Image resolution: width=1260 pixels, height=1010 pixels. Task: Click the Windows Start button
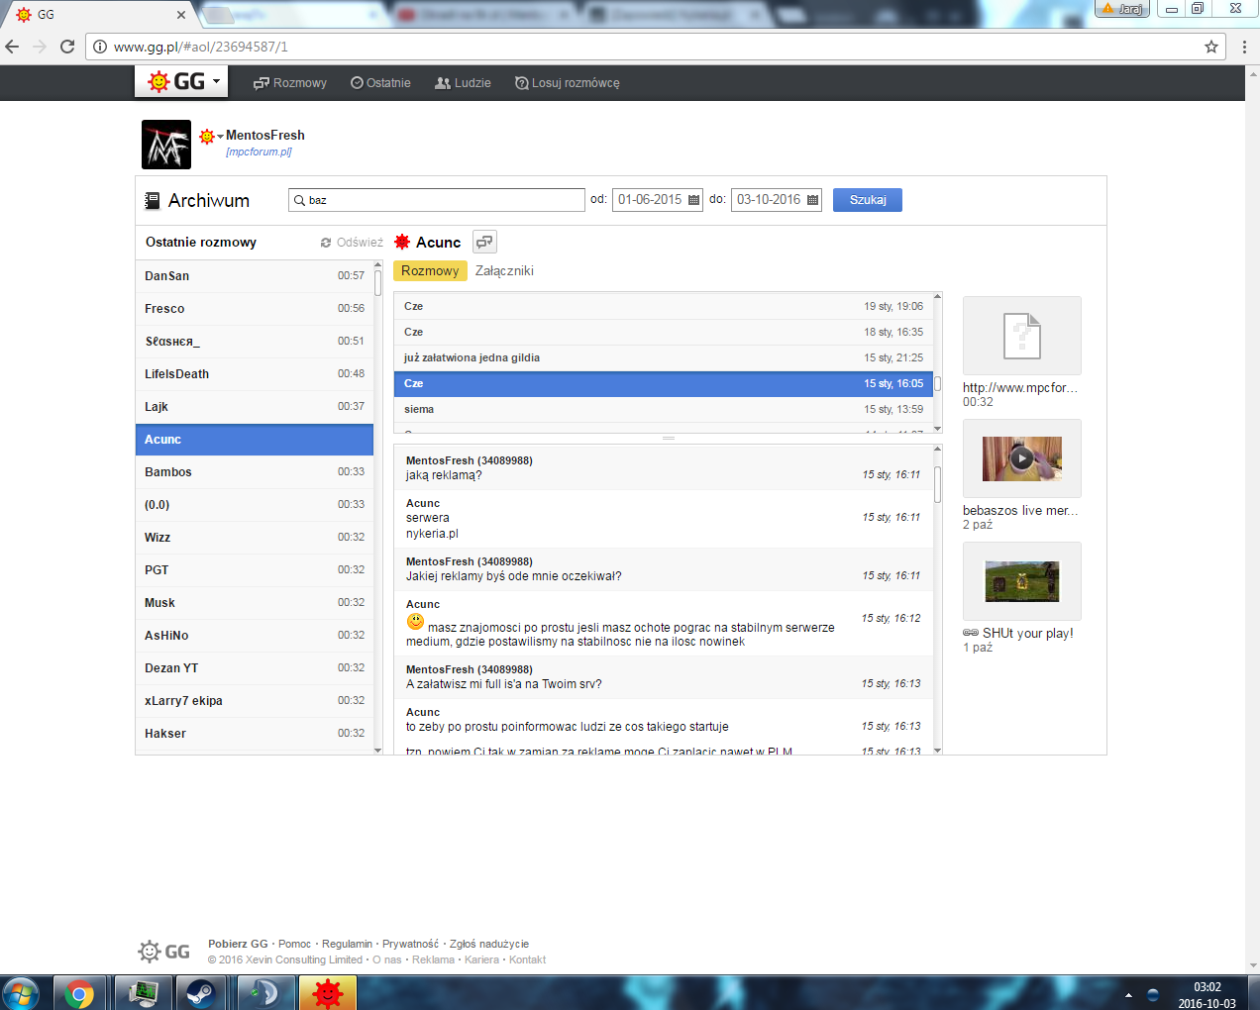point(20,992)
